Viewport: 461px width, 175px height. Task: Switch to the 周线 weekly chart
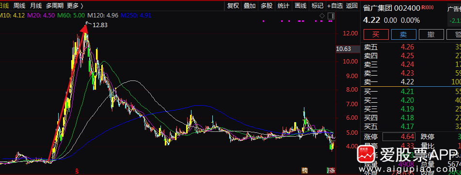pos(20,5)
